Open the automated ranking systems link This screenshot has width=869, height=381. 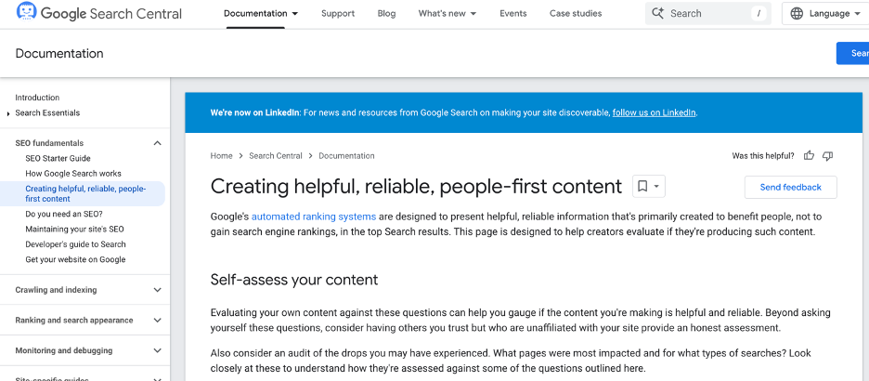[x=313, y=217]
